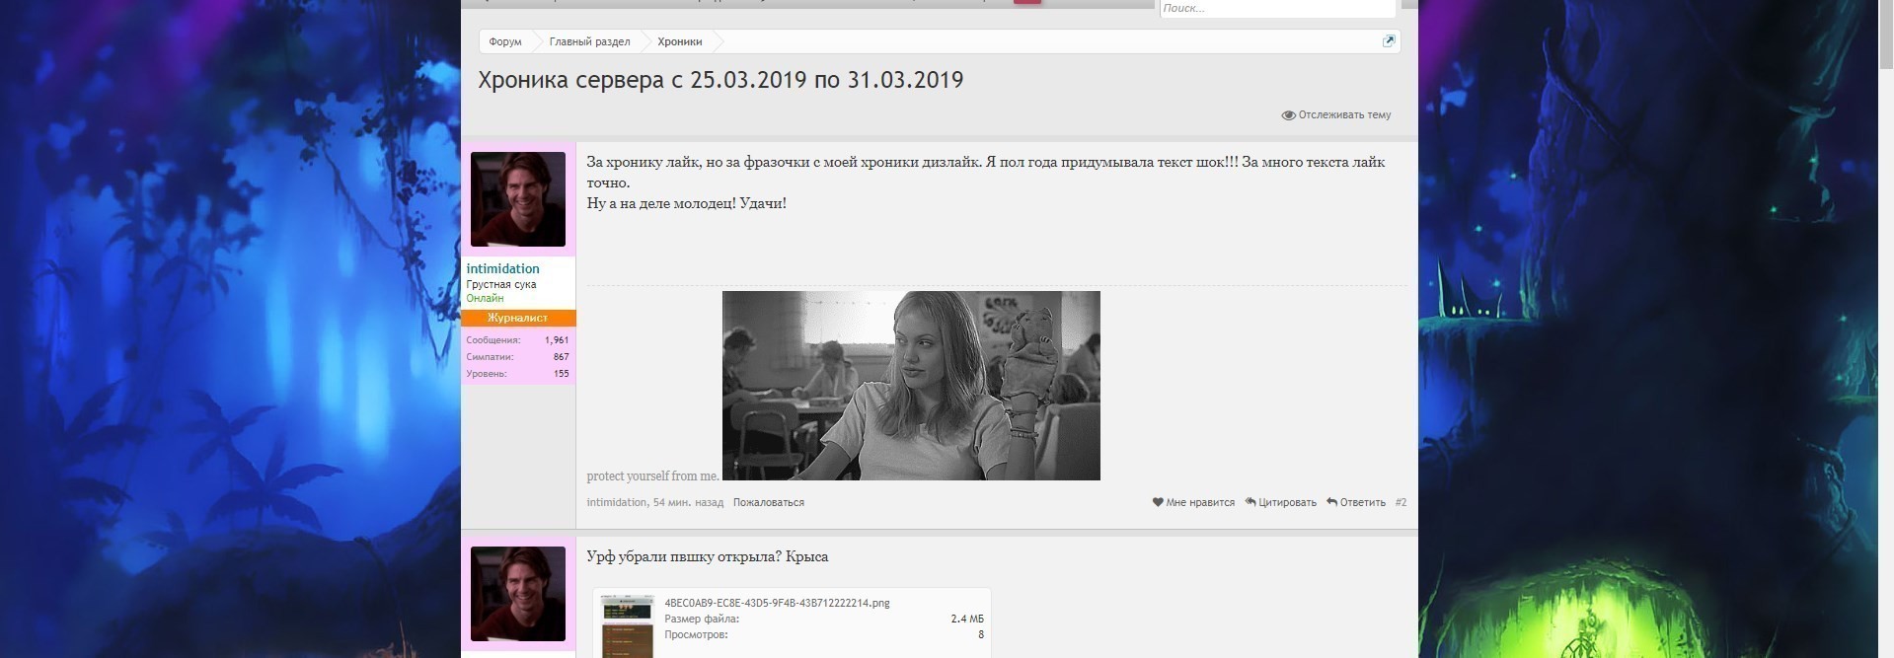The height and width of the screenshot is (658, 1894).
Task: Open the '54 мин. назад' timestamp permalink
Action: point(688,502)
